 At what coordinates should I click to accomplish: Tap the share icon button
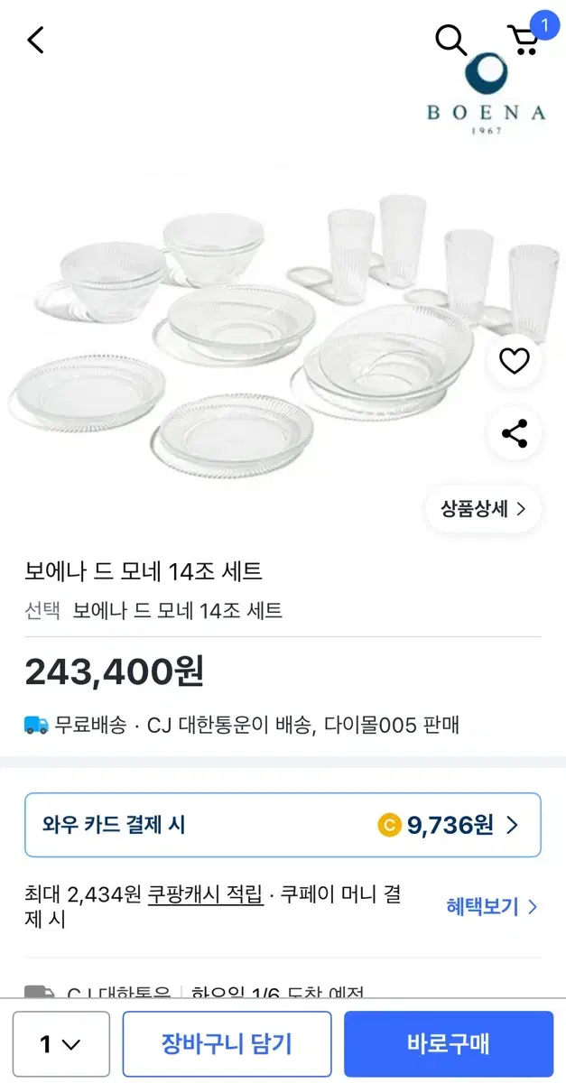[515, 434]
